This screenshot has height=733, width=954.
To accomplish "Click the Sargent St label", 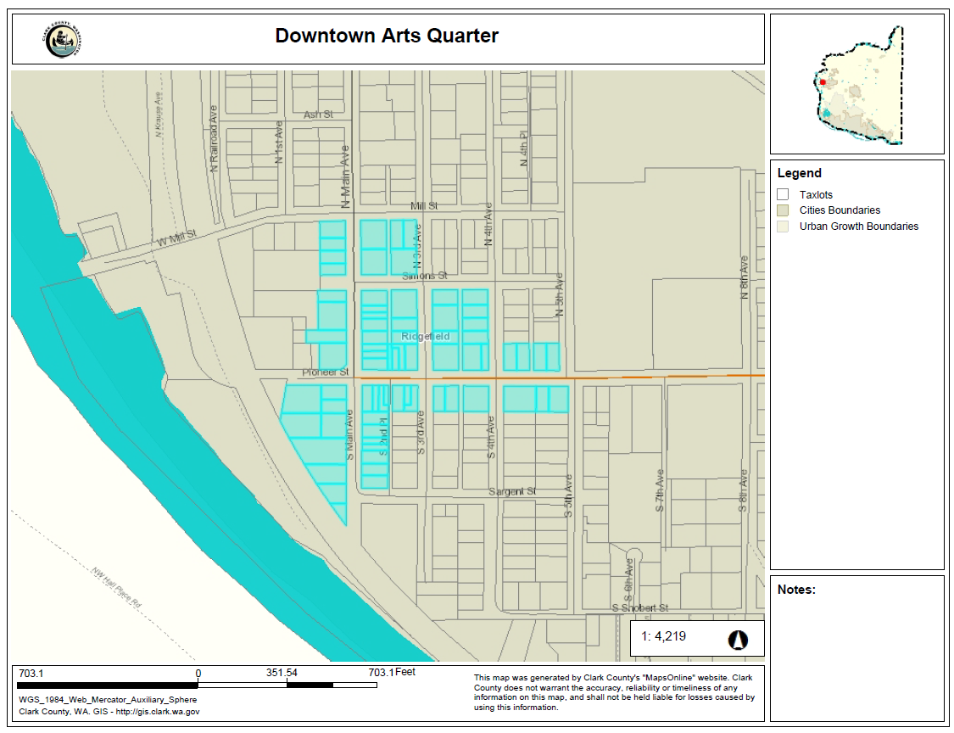I will (x=512, y=492).
